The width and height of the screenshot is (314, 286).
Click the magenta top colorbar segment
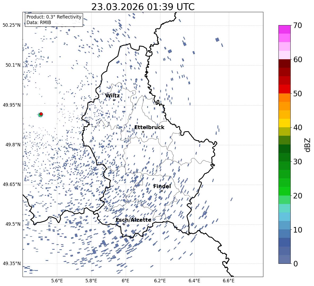pos(285,29)
